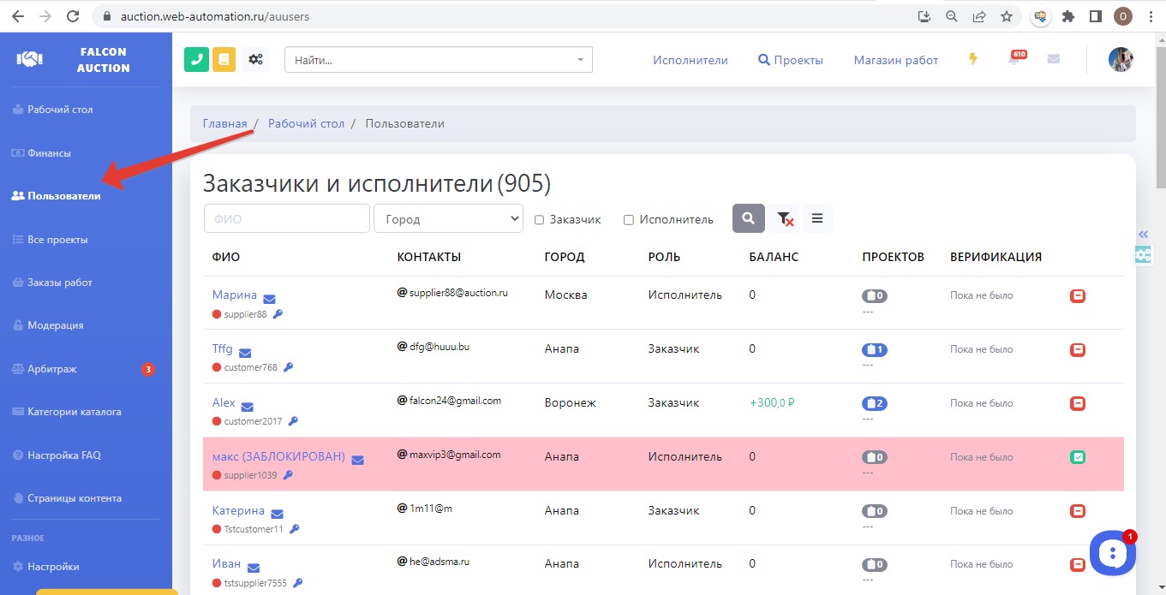Send email to Марина via envelope icon

[269, 299]
